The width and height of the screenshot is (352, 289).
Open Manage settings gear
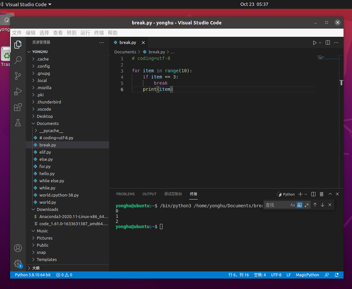[x=18, y=263]
